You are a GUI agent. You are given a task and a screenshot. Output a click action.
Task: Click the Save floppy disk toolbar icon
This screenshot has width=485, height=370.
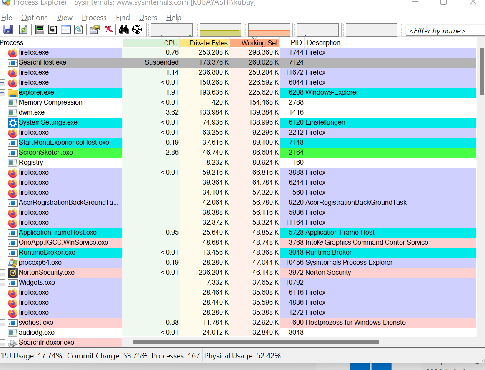click(x=8, y=30)
